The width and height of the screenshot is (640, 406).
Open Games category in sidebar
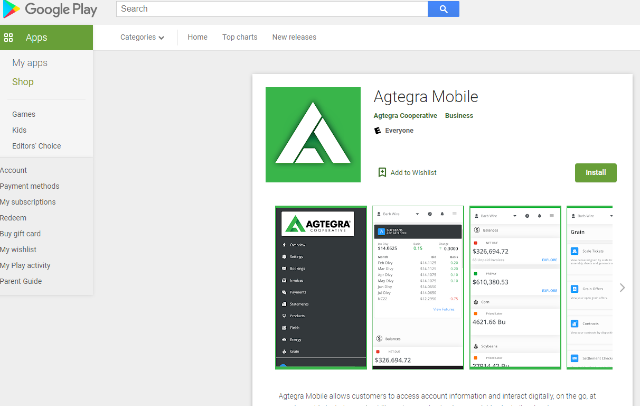pos(24,114)
